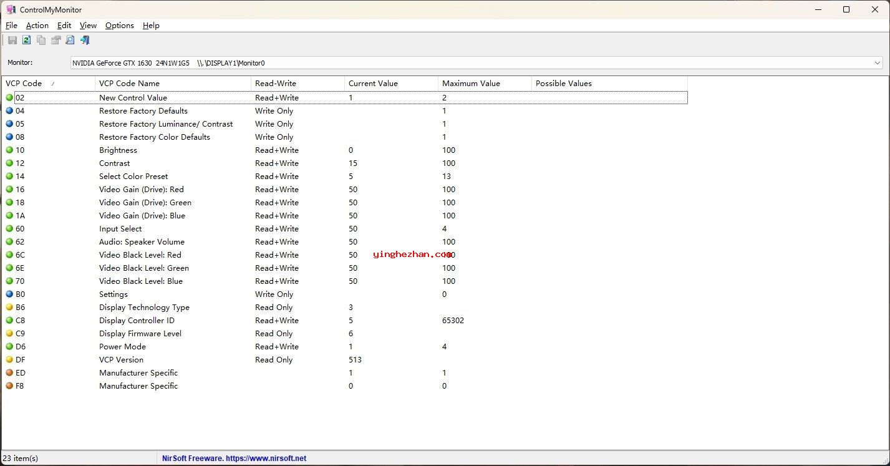This screenshot has width=890, height=466.
Task: Click green icon next to code 62
Action: pos(9,241)
